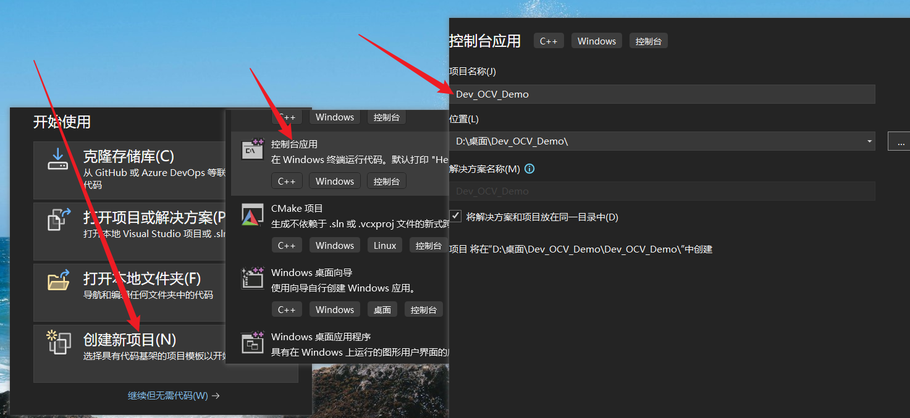Click the 位置(L) label
910x418 pixels.
(464, 119)
